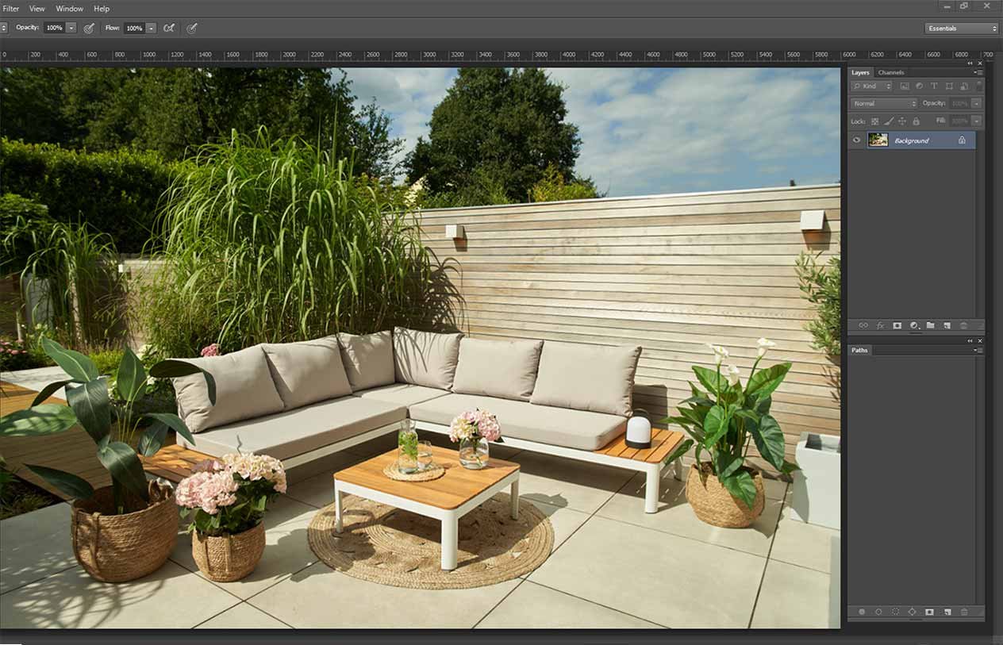The height and width of the screenshot is (645, 1003).
Task: Open the layer style fx menu
Action: coord(880,325)
